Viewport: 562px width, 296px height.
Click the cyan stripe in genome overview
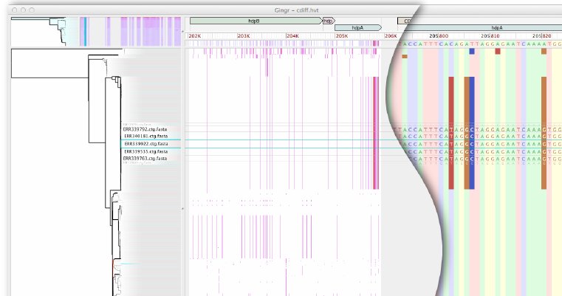tap(85, 32)
